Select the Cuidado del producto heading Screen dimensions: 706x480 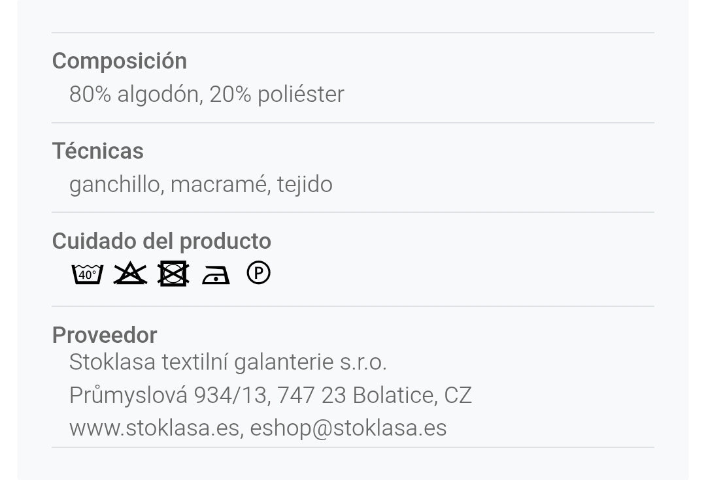pos(161,241)
